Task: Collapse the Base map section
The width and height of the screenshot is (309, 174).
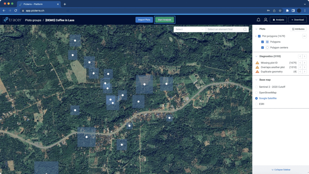Action: (x=256, y=80)
